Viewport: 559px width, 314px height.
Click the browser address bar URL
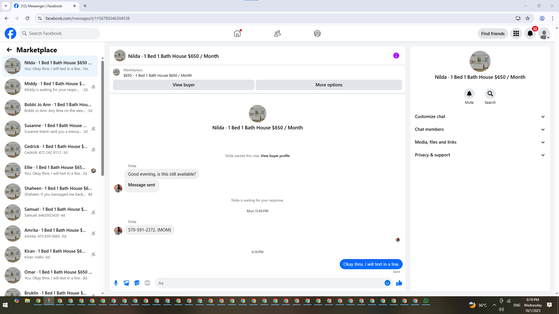pyautogui.click(x=88, y=18)
